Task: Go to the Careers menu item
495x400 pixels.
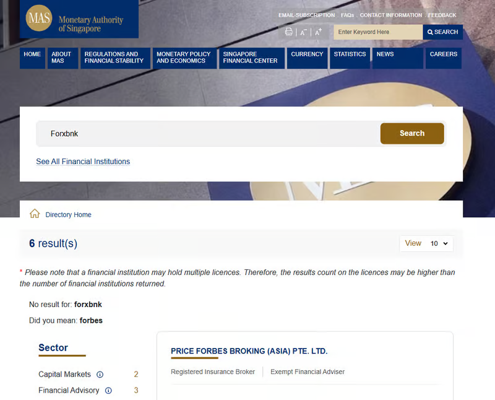Action: click(443, 54)
